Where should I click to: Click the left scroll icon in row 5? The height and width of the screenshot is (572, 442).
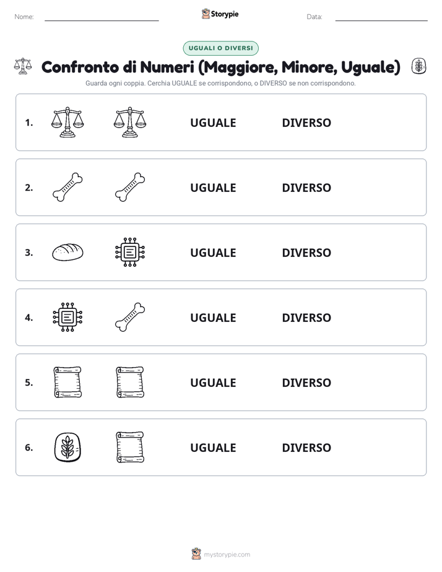[x=67, y=382]
